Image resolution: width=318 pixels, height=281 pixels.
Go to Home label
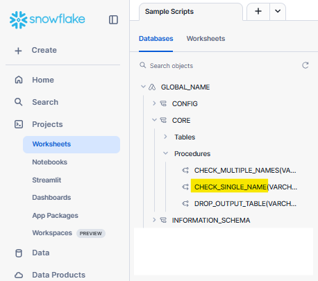click(x=43, y=80)
